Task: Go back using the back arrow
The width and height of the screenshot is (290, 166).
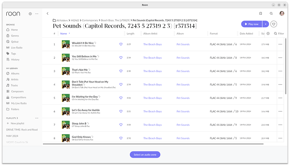Action: tap(47, 13)
